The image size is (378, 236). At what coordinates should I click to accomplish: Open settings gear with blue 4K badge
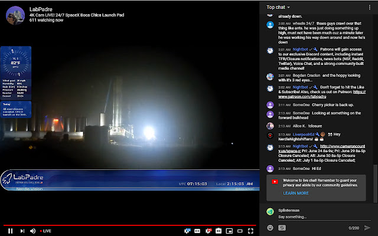(187, 231)
